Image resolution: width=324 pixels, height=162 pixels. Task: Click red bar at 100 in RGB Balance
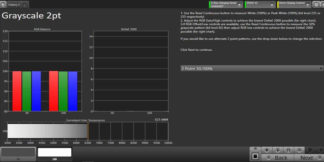point(53,91)
